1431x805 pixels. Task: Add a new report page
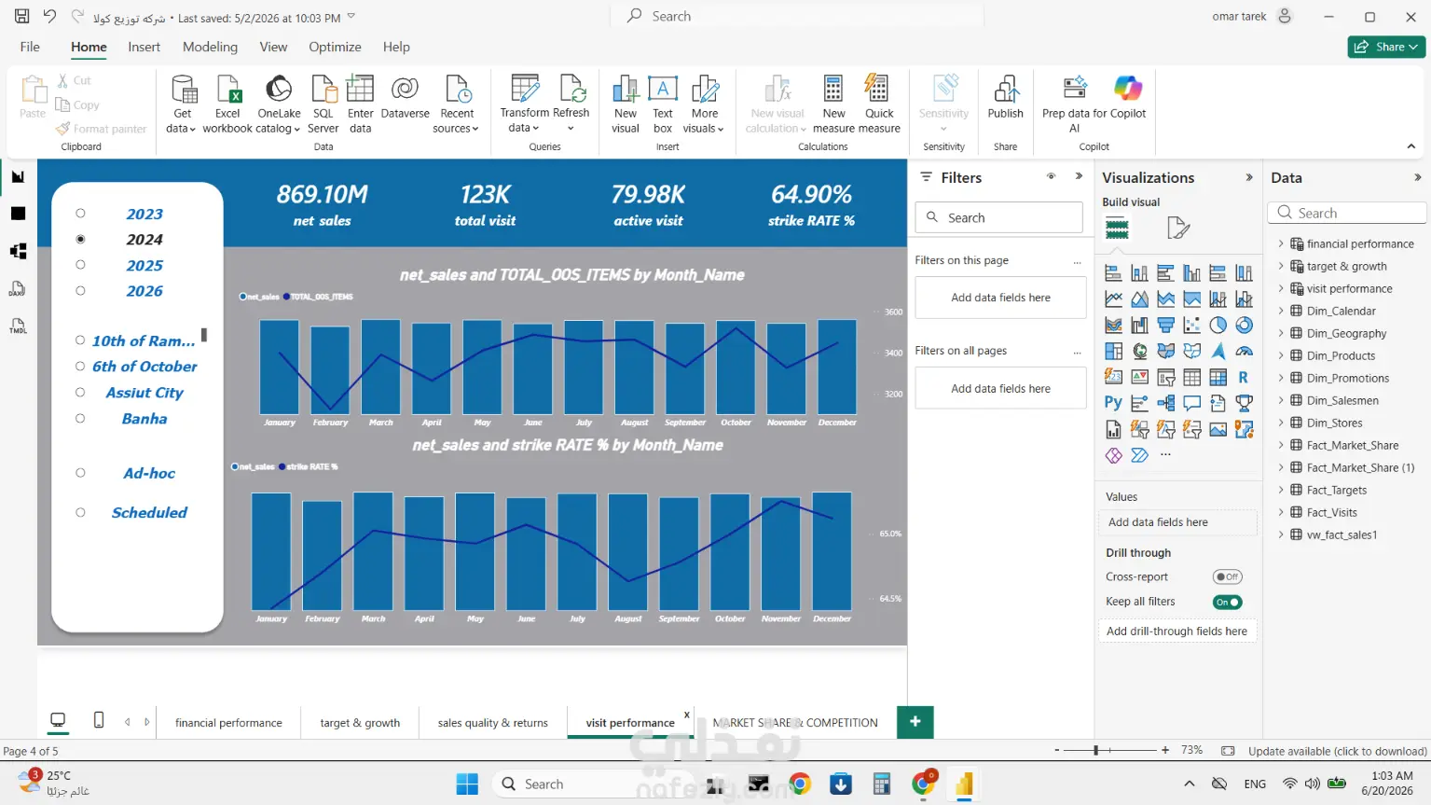pyautogui.click(x=915, y=721)
